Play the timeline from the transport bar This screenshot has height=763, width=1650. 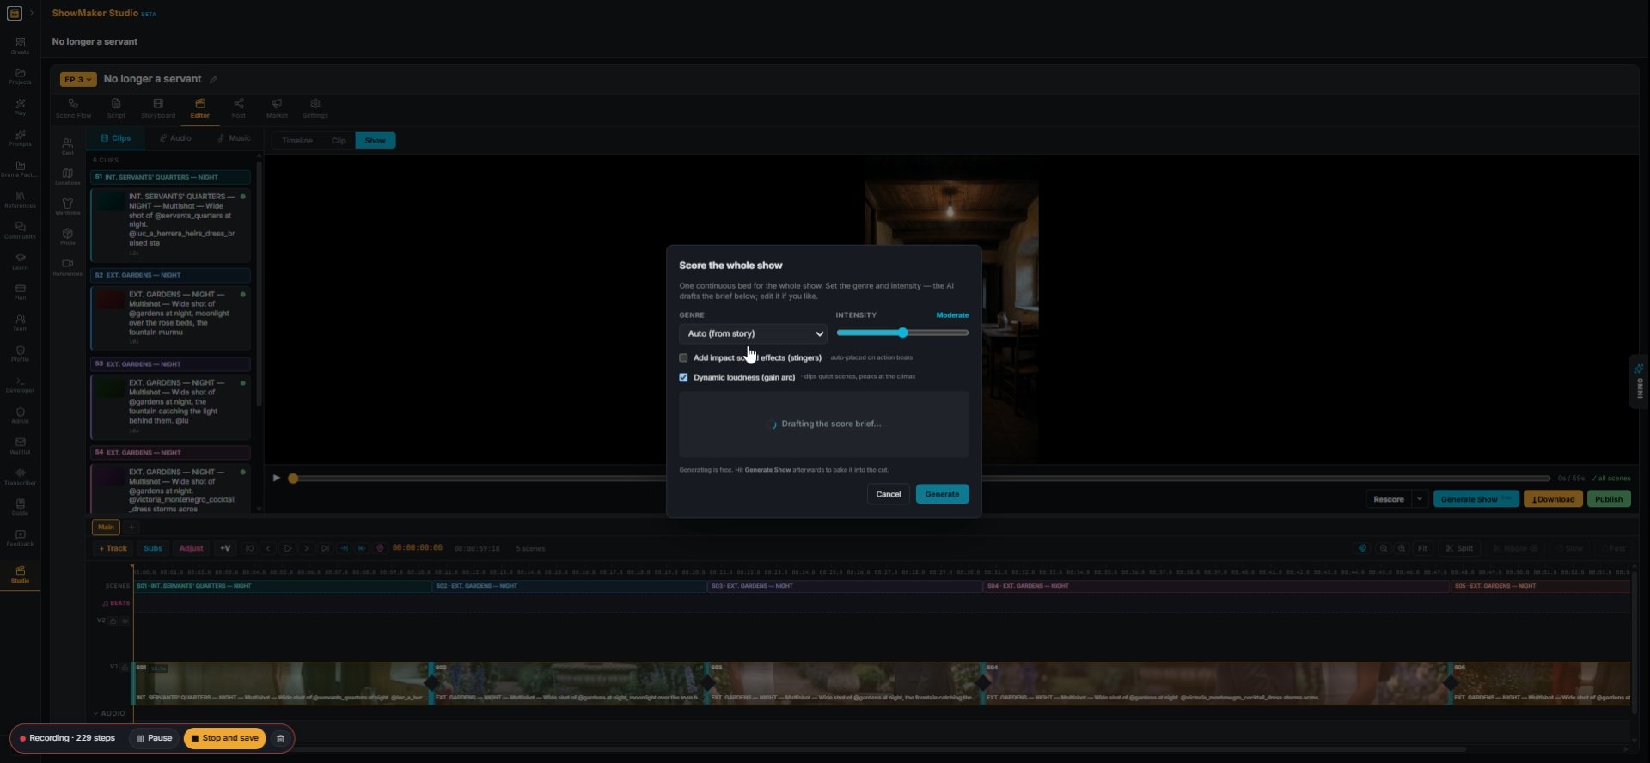click(287, 548)
